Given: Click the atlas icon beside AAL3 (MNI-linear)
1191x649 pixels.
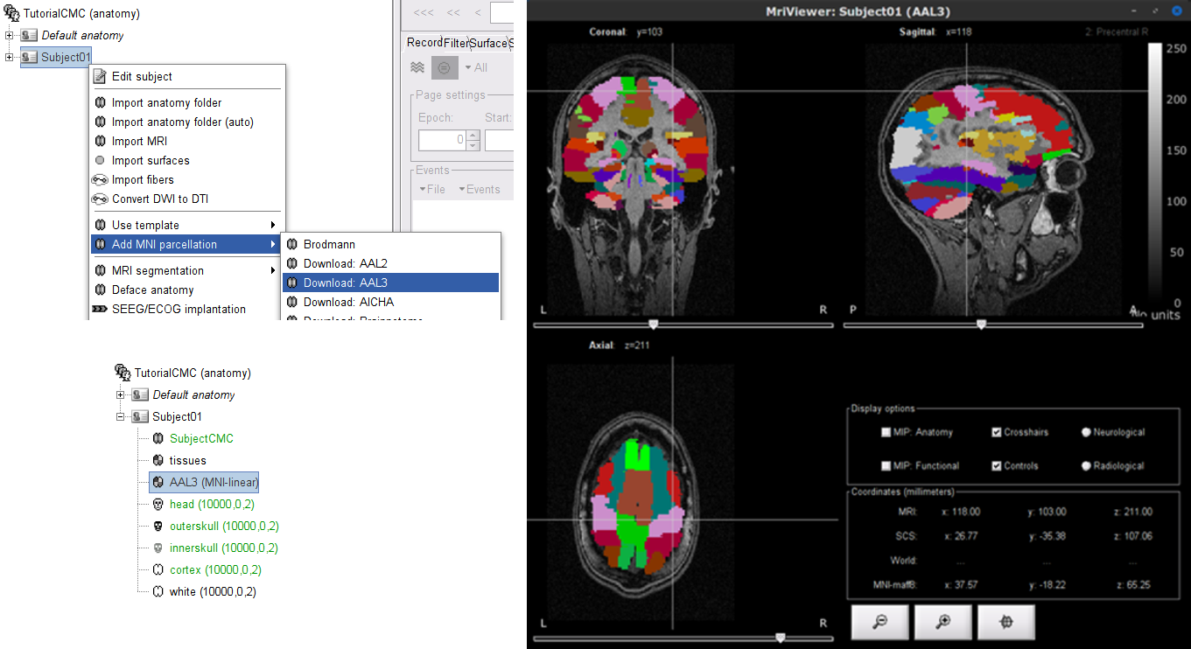Looking at the screenshot, I should coord(158,482).
